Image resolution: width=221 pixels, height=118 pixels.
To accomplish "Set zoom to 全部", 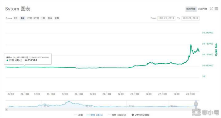I will click(x=57, y=18).
